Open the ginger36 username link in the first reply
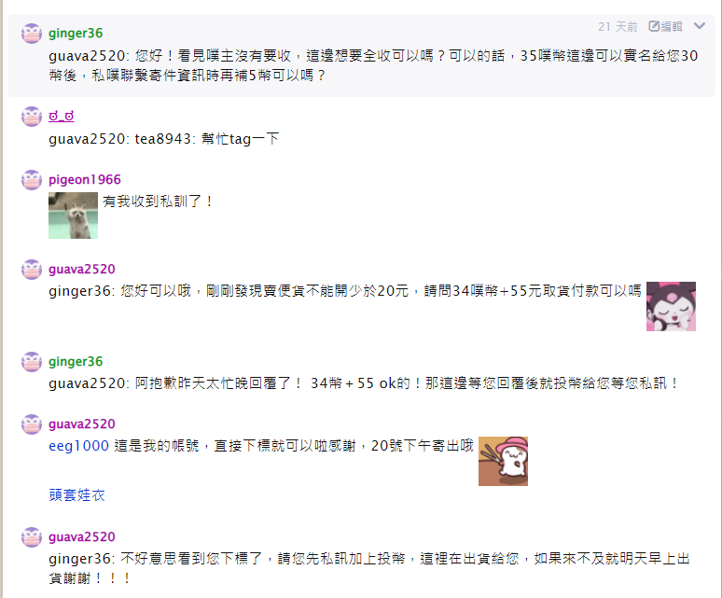 click(x=76, y=34)
